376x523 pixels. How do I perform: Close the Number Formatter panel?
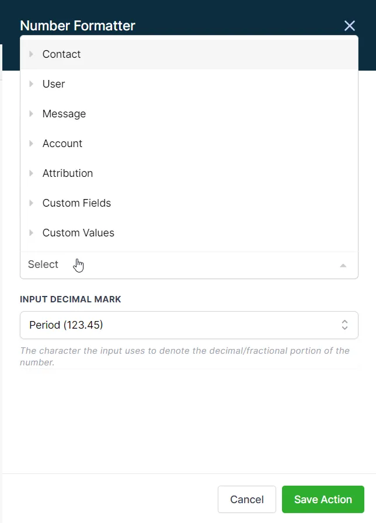point(349,26)
